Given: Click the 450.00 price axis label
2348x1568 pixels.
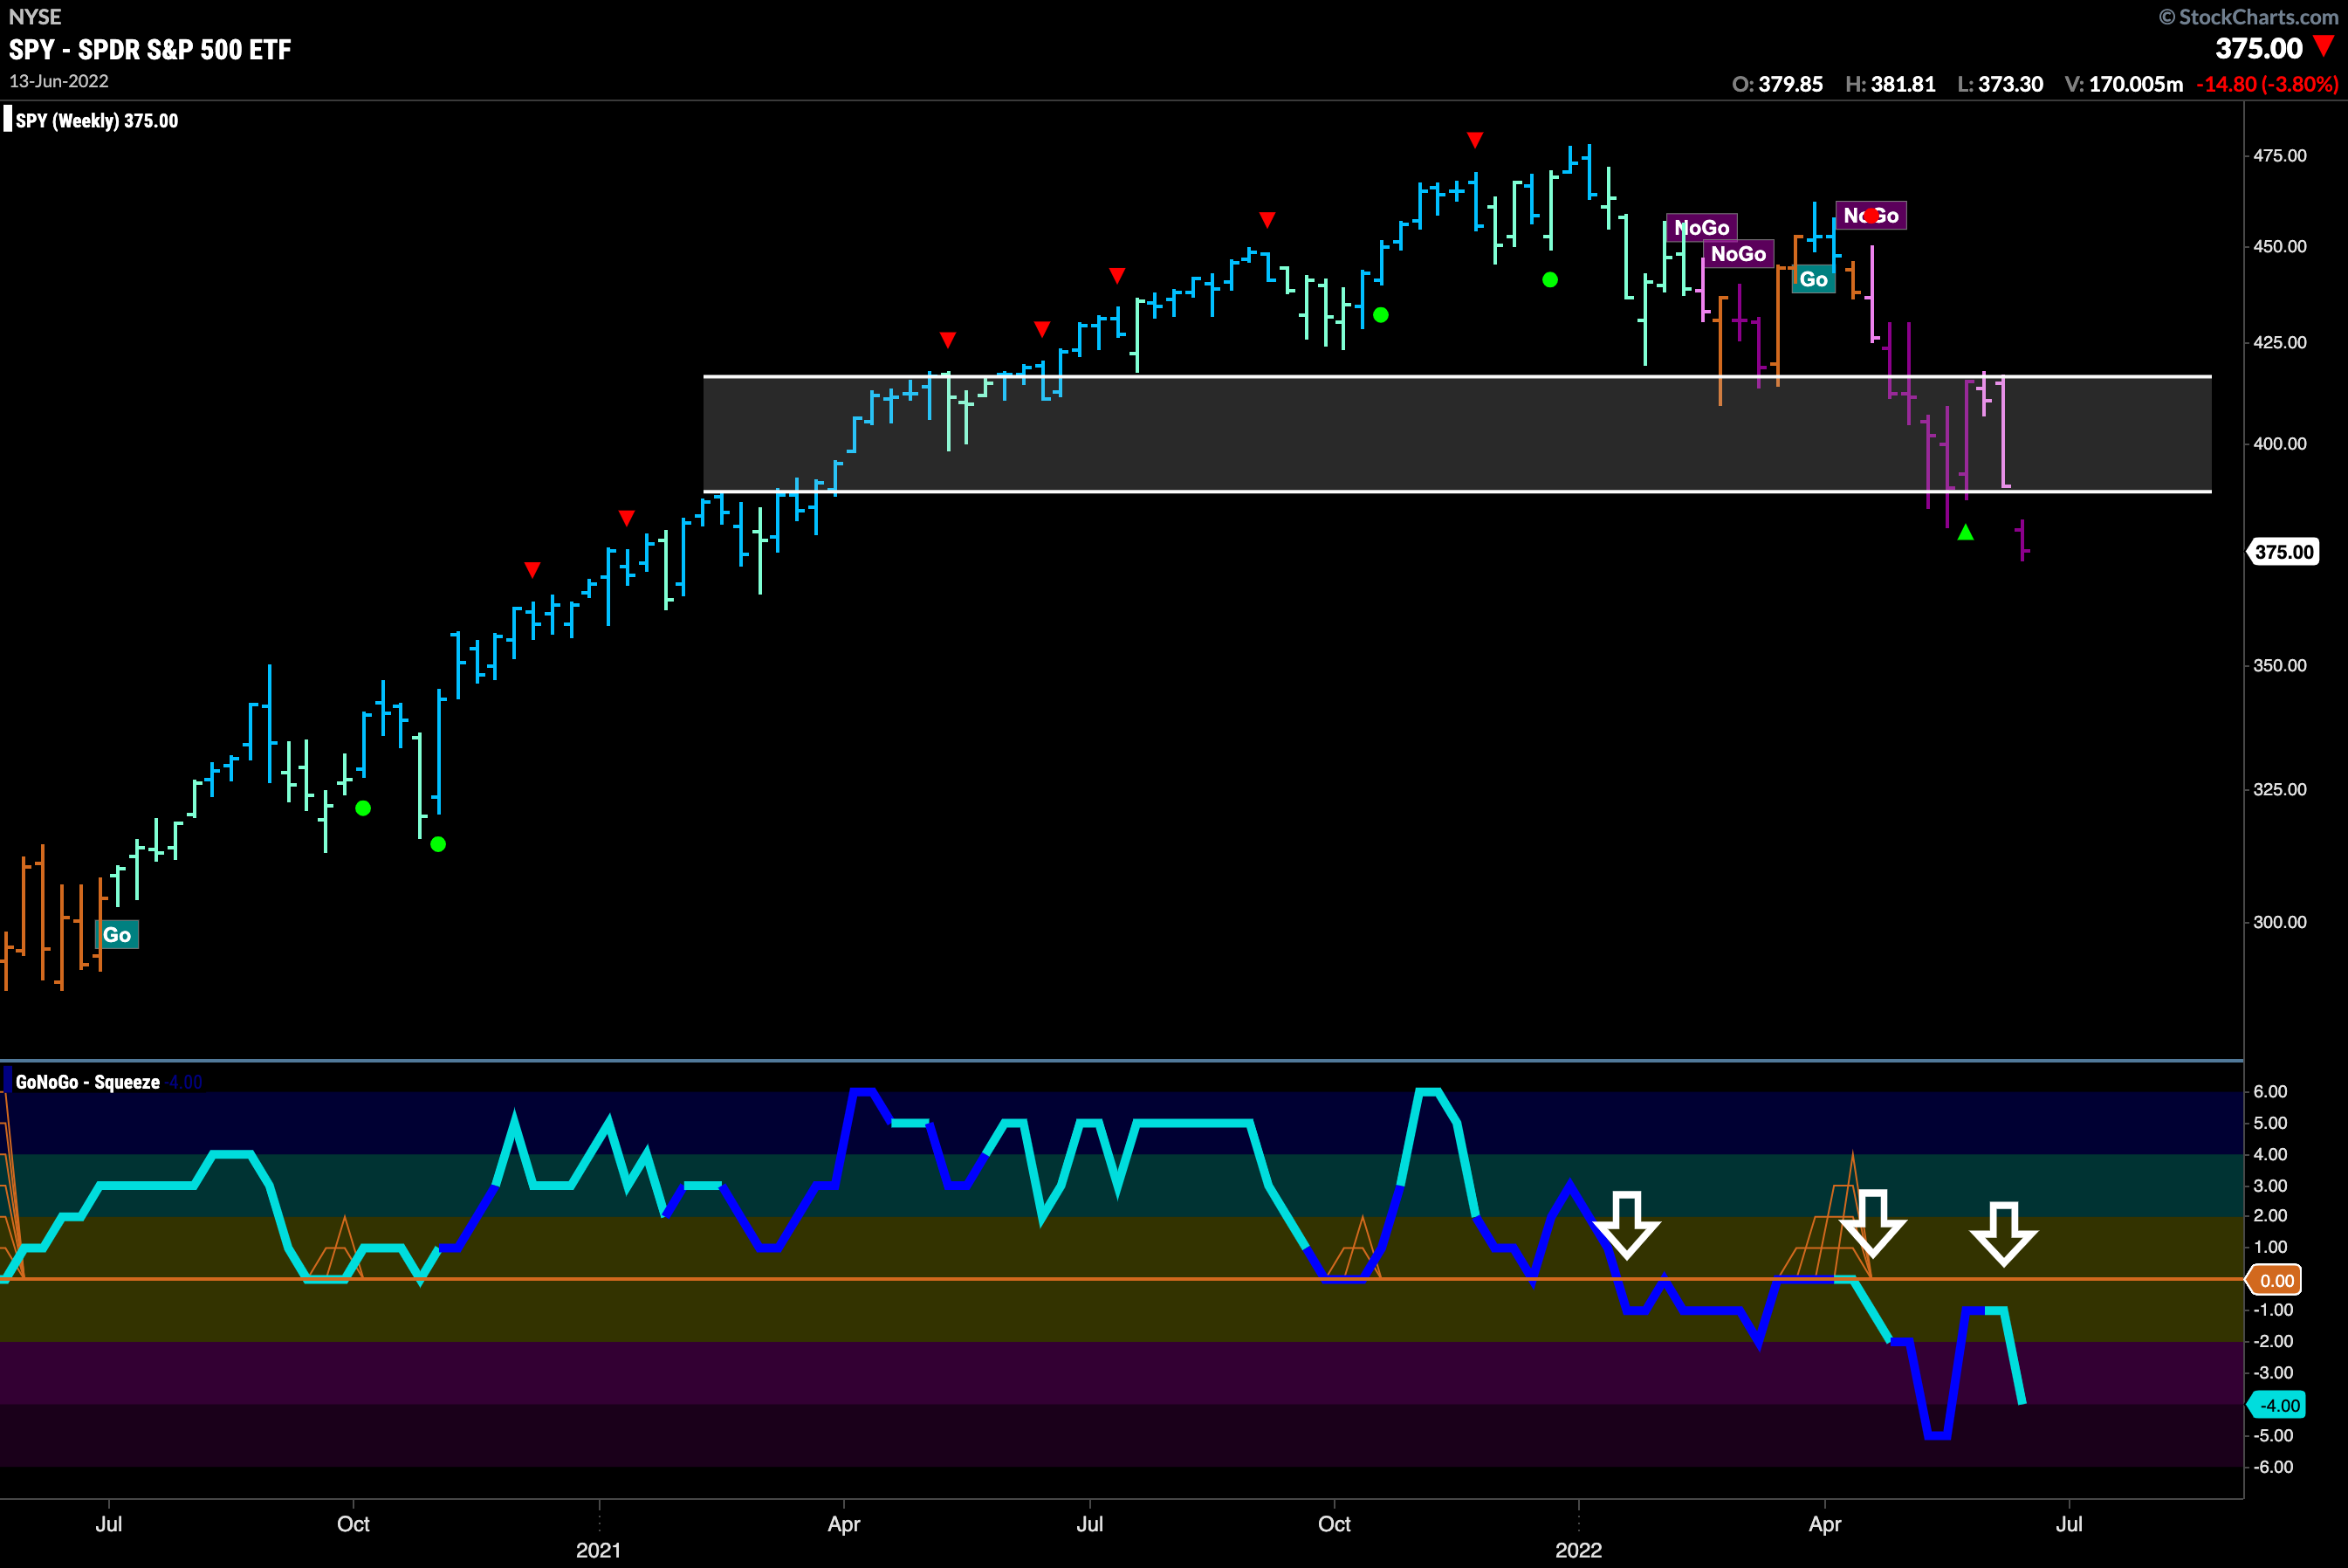Looking at the screenshot, I should 2280,247.
